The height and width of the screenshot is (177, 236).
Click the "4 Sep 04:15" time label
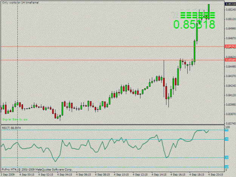pyautogui.click(x=65, y=174)
